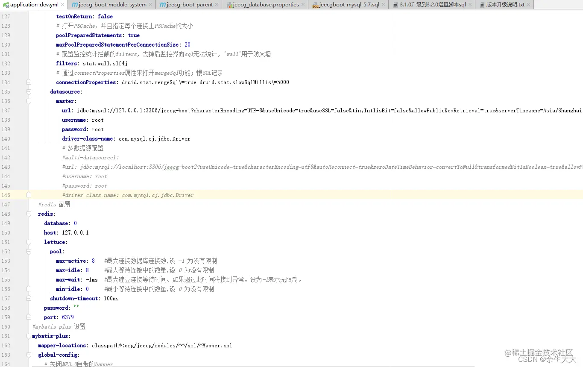Viewport: 583px width, 367px height.
Task: Place cursor on 'testOnReturn: false' line
Action: pyautogui.click(x=84, y=16)
